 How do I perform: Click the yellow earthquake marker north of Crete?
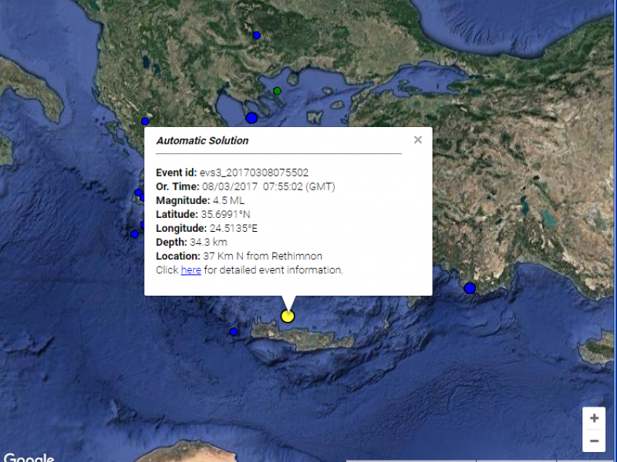tap(288, 316)
